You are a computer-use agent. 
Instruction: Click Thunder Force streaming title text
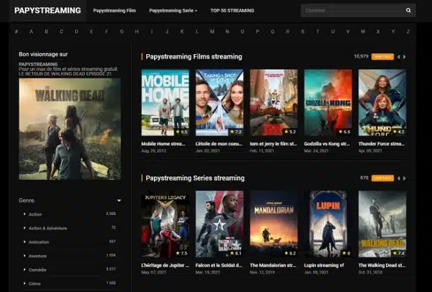[x=382, y=144]
